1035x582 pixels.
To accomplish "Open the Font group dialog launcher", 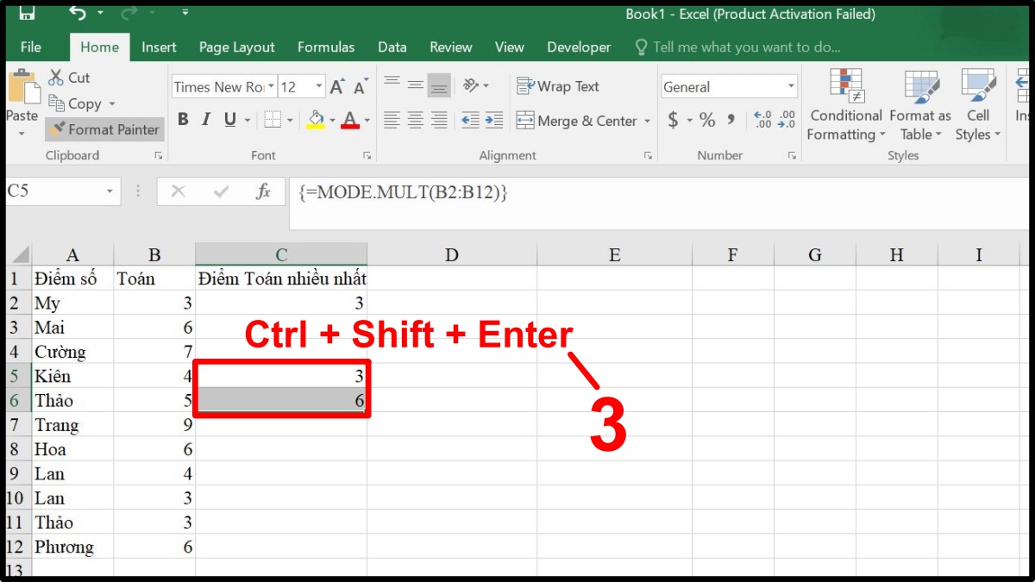I will pyautogui.click(x=367, y=156).
